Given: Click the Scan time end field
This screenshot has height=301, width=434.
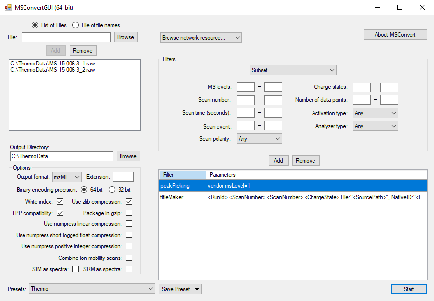Looking at the screenshot, I should 273,113.
